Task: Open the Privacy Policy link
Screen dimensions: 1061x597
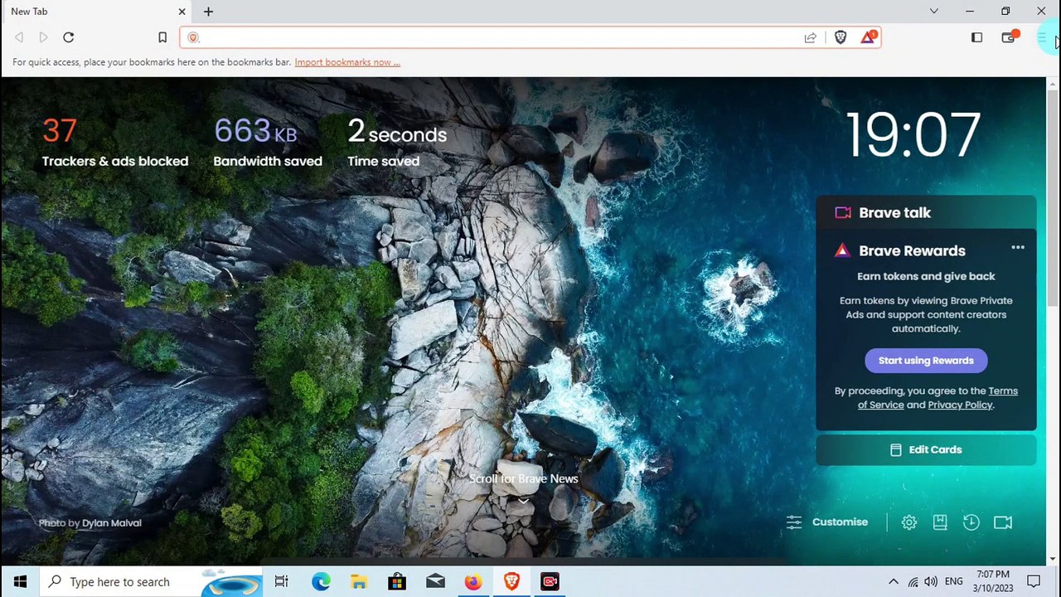Action: (x=960, y=405)
